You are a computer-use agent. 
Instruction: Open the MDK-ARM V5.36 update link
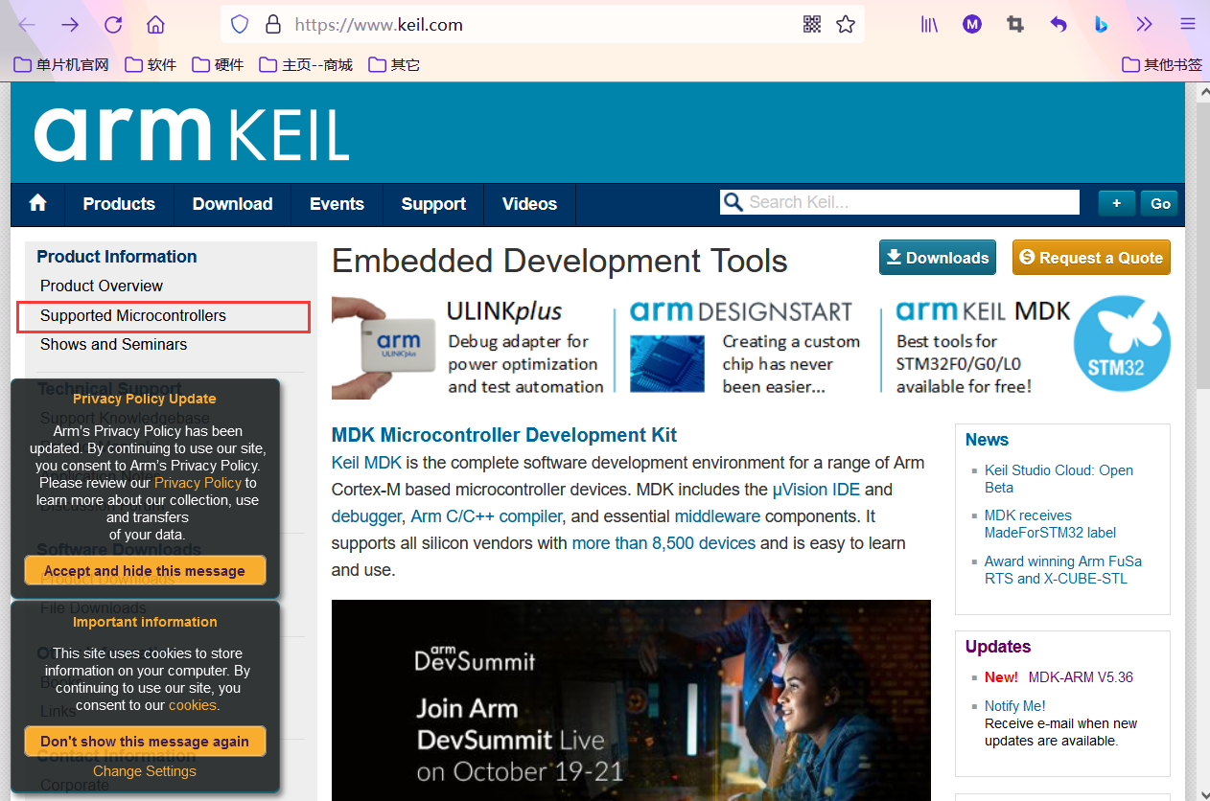point(1081,677)
